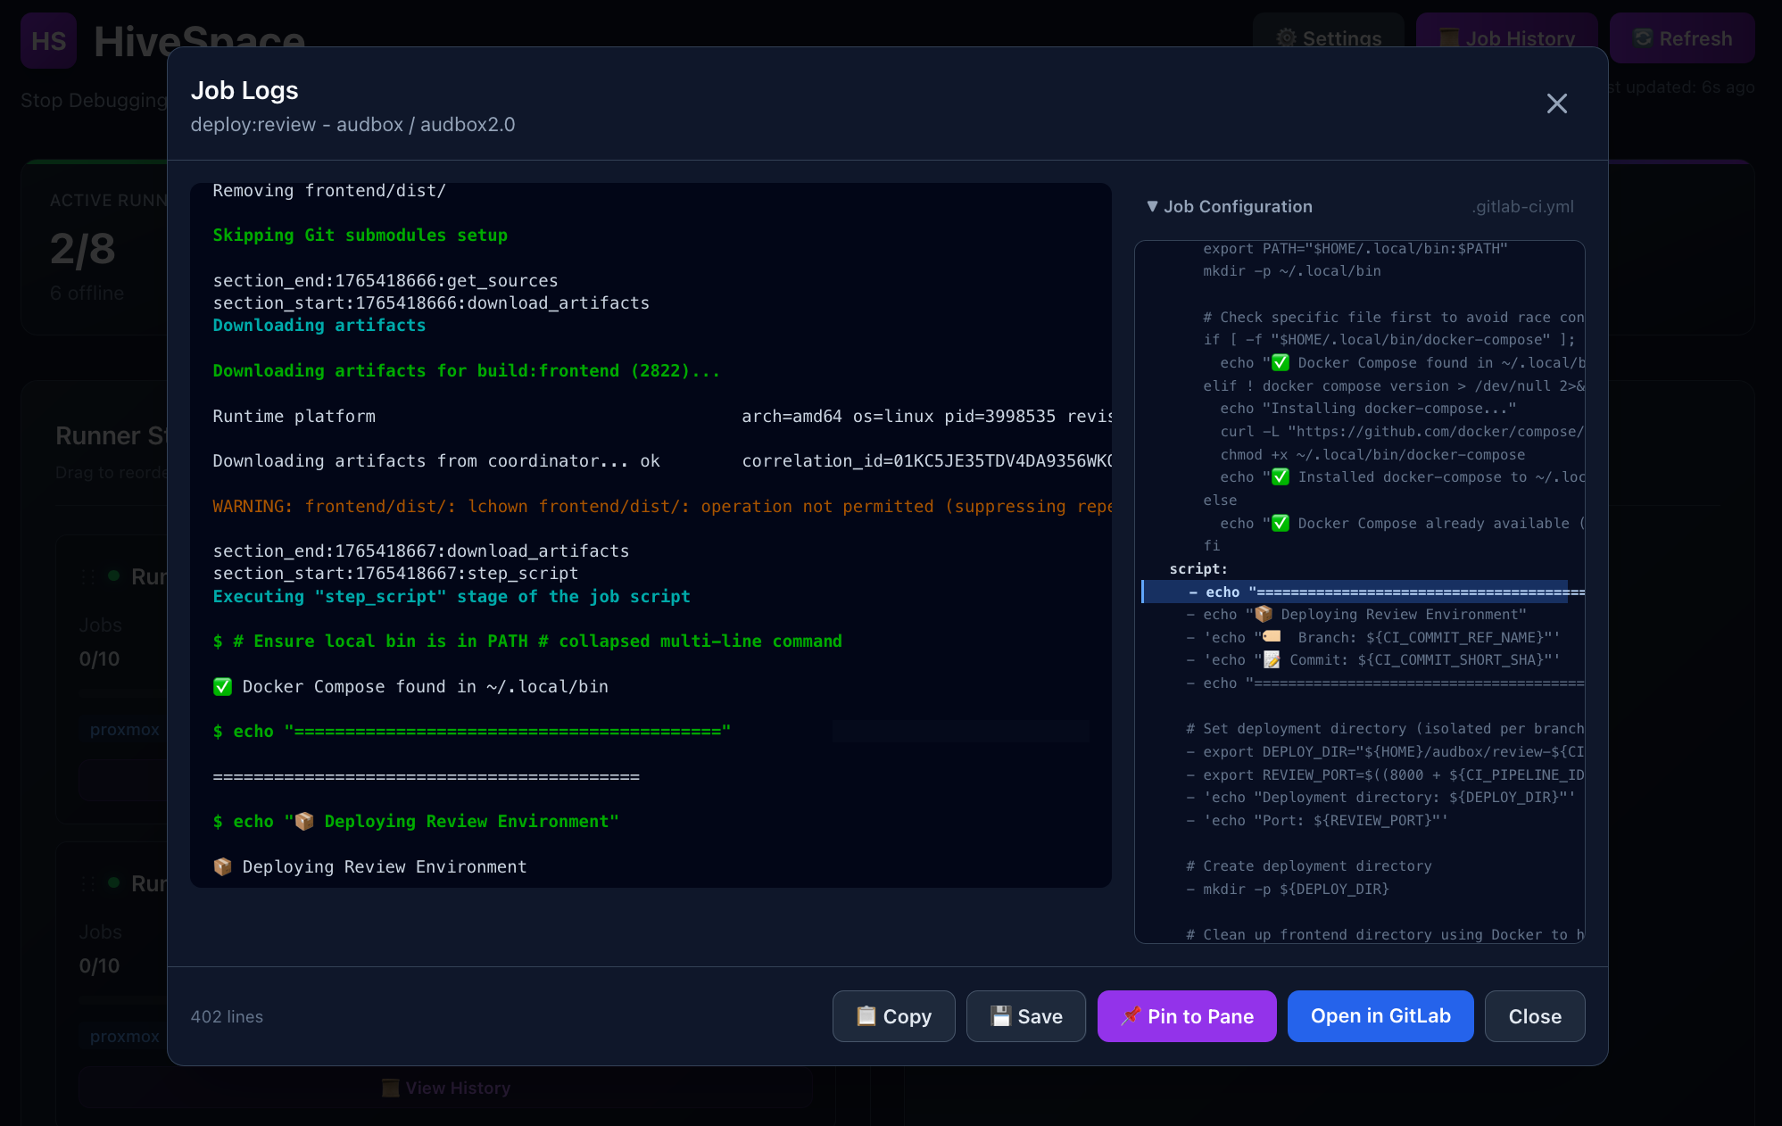Open Settings via the gear icon
Viewport: 1782px width, 1126px height.
pos(1286,38)
